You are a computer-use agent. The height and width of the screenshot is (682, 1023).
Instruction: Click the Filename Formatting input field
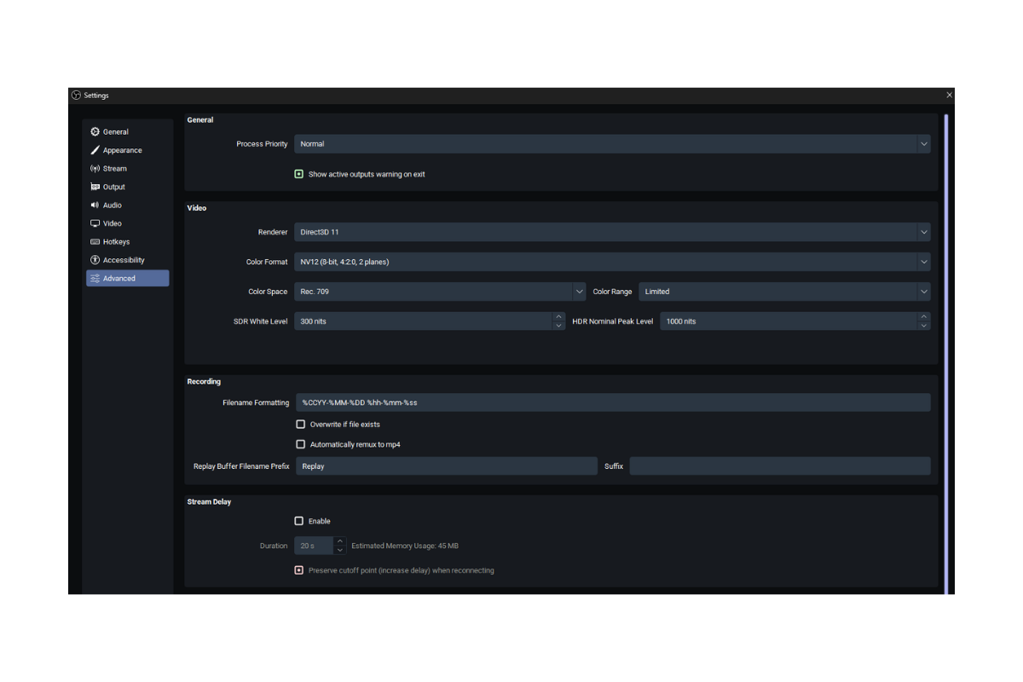(x=613, y=402)
